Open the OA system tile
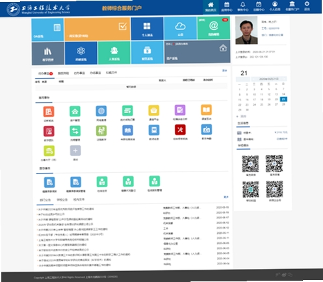Image resolution: width=323 pixels, height=282 pixels. [x=47, y=30]
